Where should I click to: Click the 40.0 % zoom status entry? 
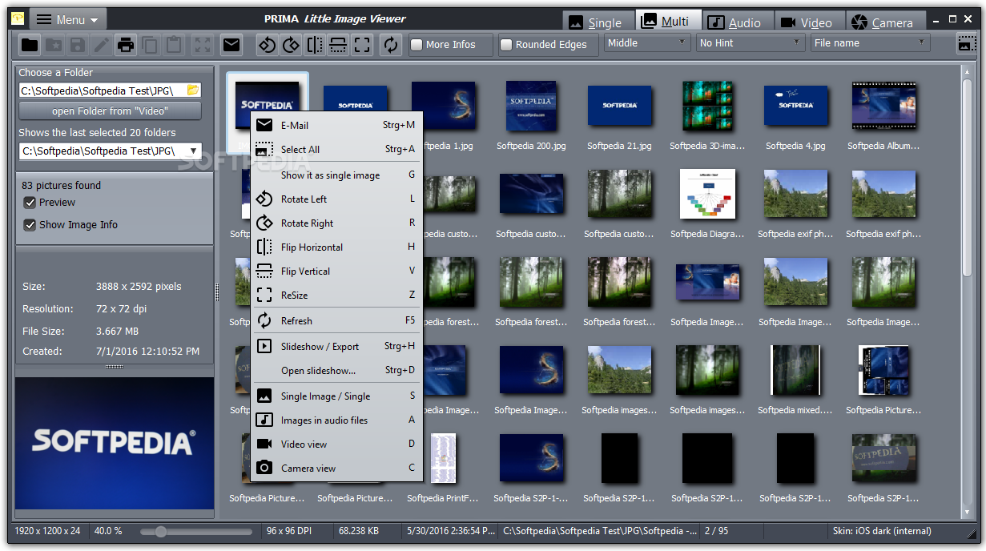point(108,531)
